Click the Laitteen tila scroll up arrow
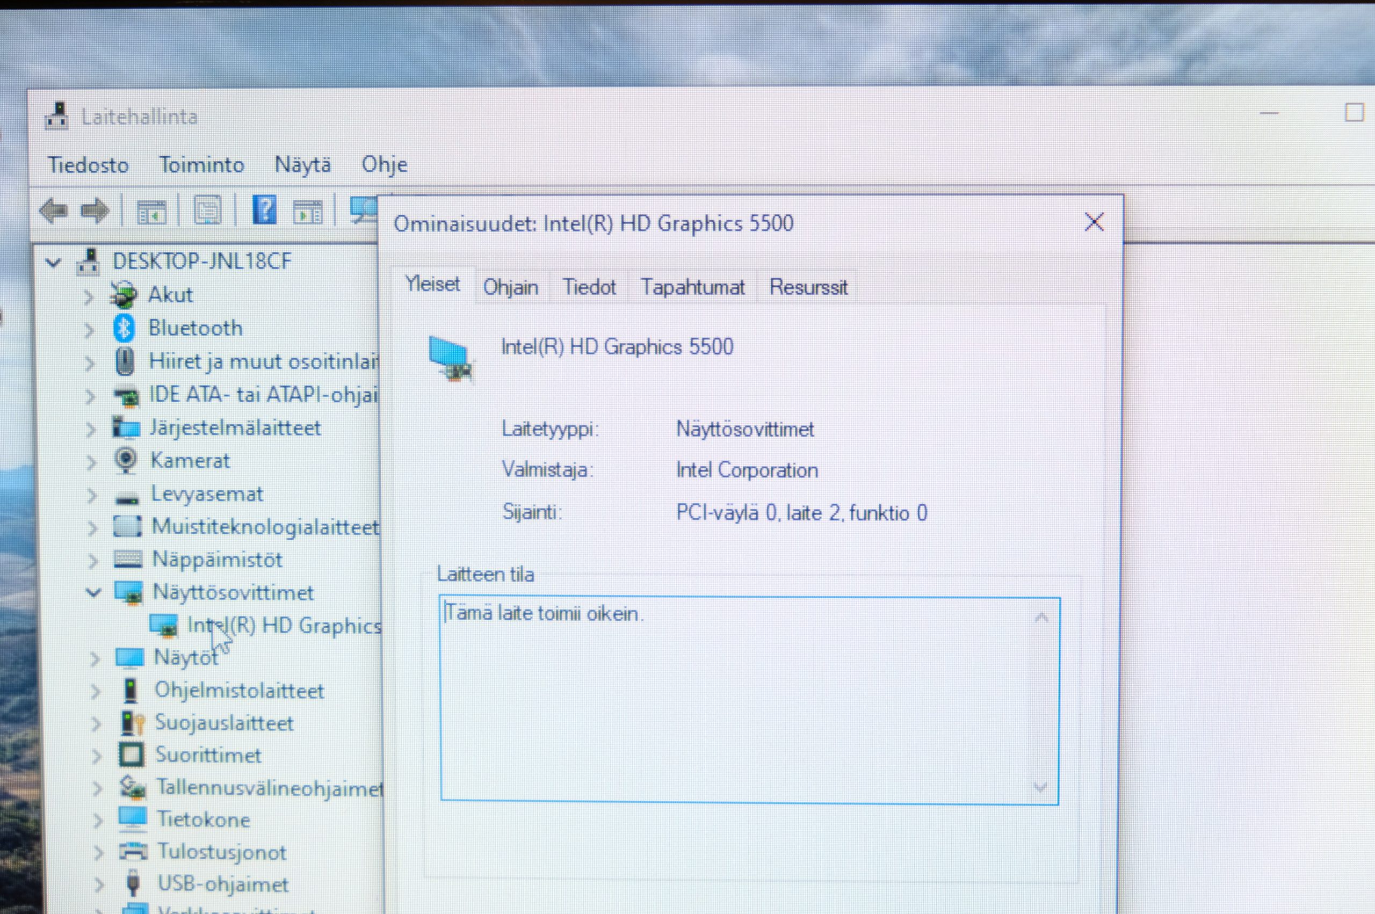The width and height of the screenshot is (1375, 914). (x=1041, y=618)
